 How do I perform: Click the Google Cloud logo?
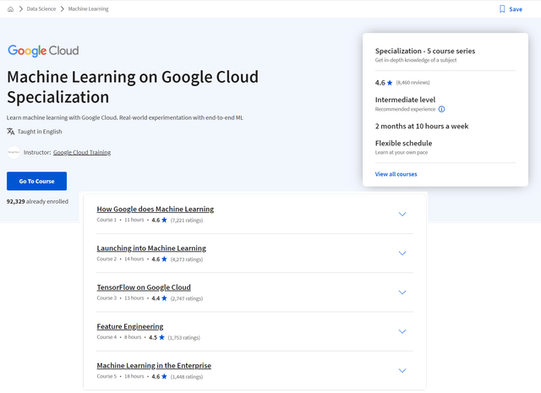pyautogui.click(x=43, y=51)
